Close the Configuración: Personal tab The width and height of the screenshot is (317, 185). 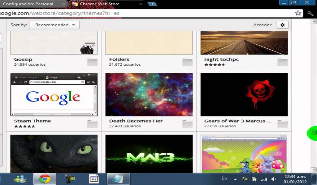64,4
